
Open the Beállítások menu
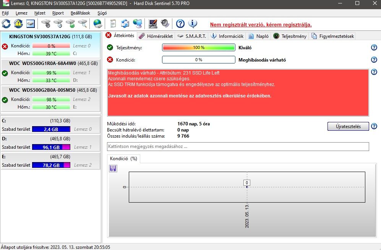tap(80, 13)
